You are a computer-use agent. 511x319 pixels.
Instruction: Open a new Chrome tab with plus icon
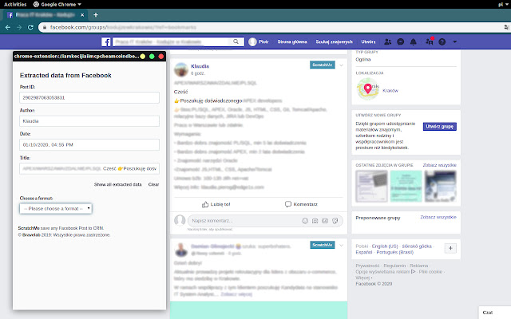(96, 15)
